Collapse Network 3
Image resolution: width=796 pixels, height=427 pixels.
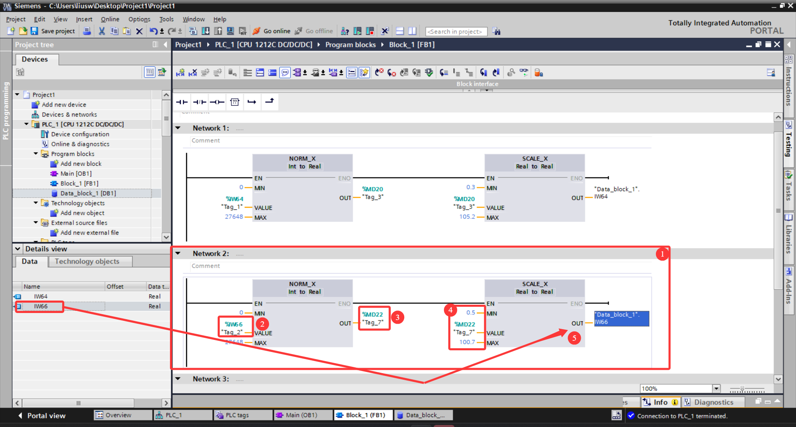[x=178, y=378]
